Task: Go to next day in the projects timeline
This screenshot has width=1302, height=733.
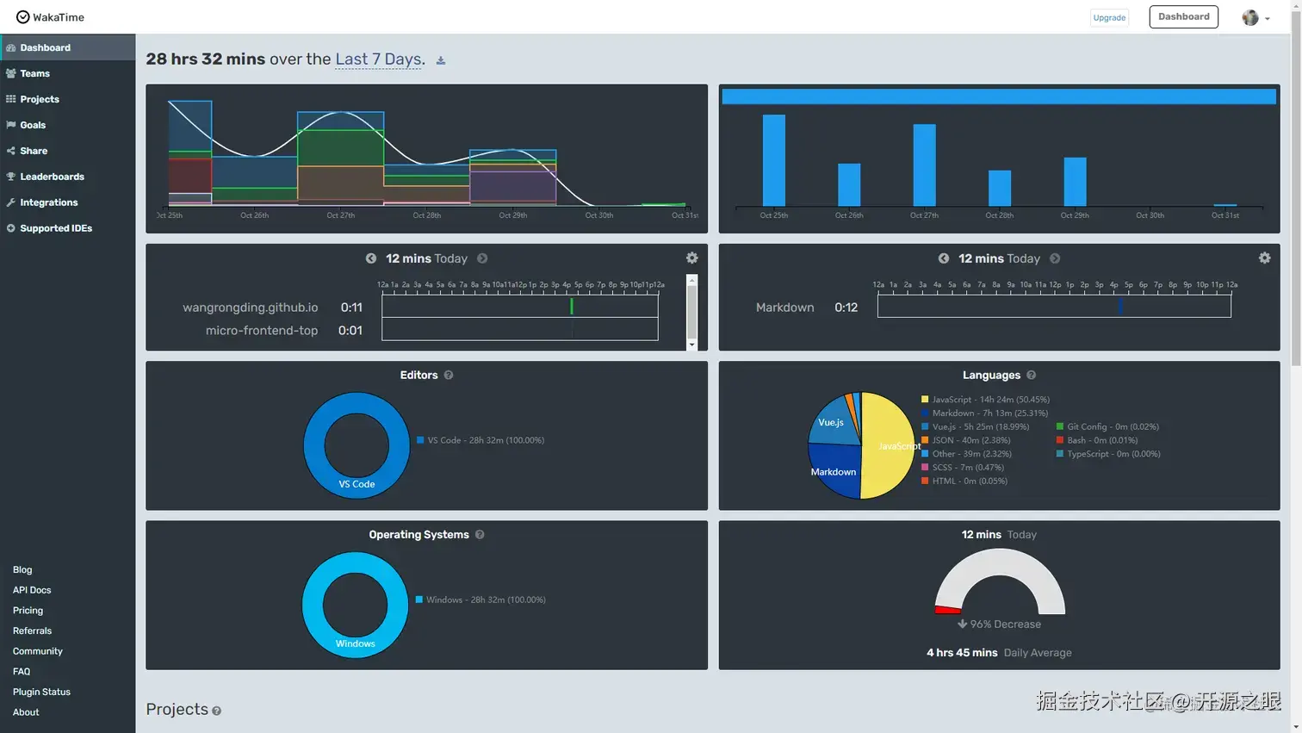Action: click(x=482, y=258)
